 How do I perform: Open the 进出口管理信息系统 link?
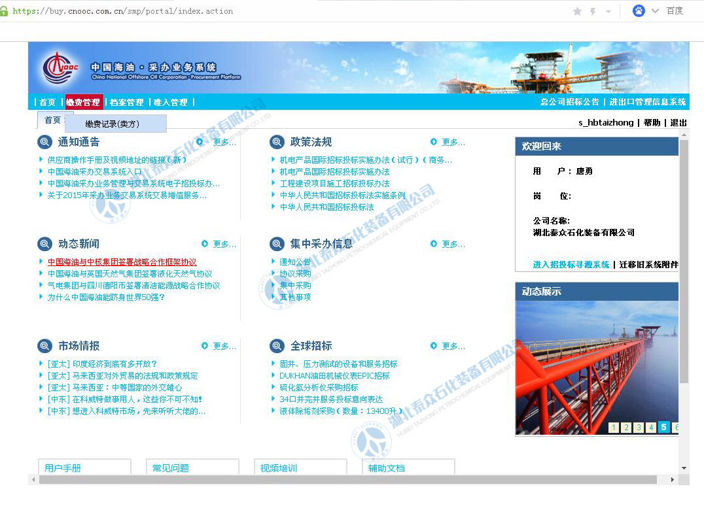(648, 102)
